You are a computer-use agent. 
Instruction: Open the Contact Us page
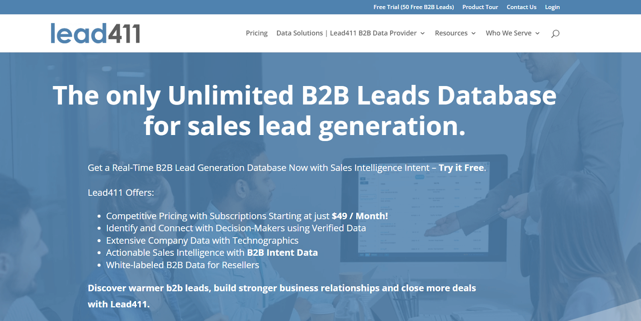coord(521,7)
